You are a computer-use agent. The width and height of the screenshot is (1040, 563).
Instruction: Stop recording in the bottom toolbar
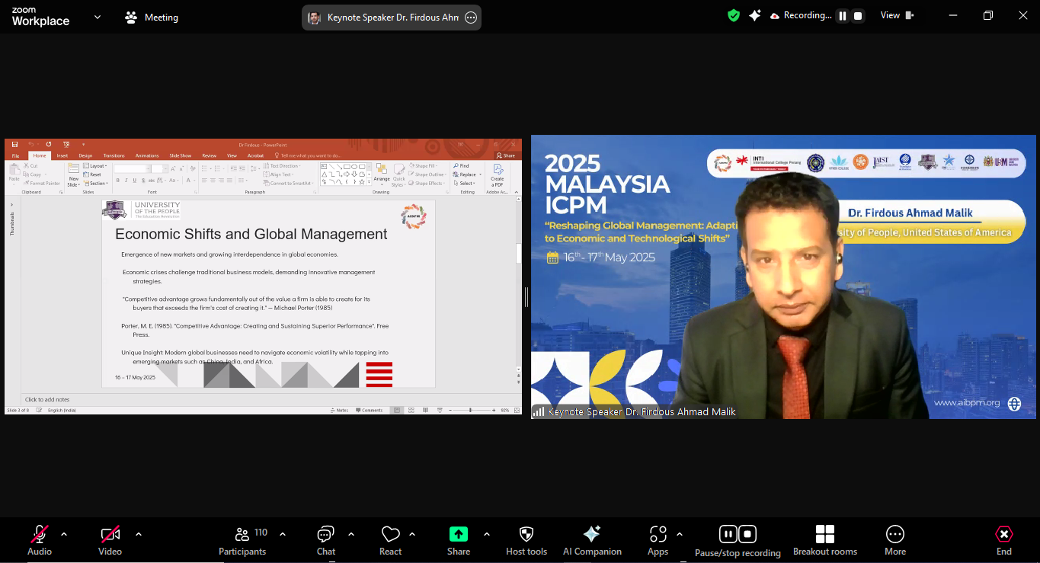tap(748, 534)
